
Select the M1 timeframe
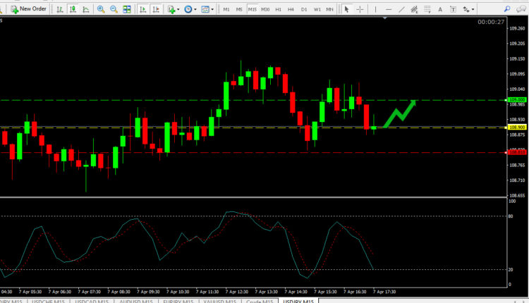tap(226, 9)
